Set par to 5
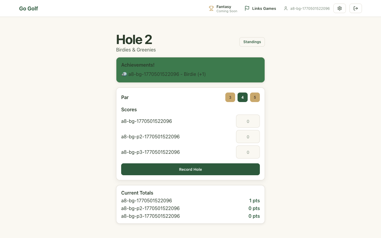Screen dimensions: 381x238 click(x=255, y=97)
